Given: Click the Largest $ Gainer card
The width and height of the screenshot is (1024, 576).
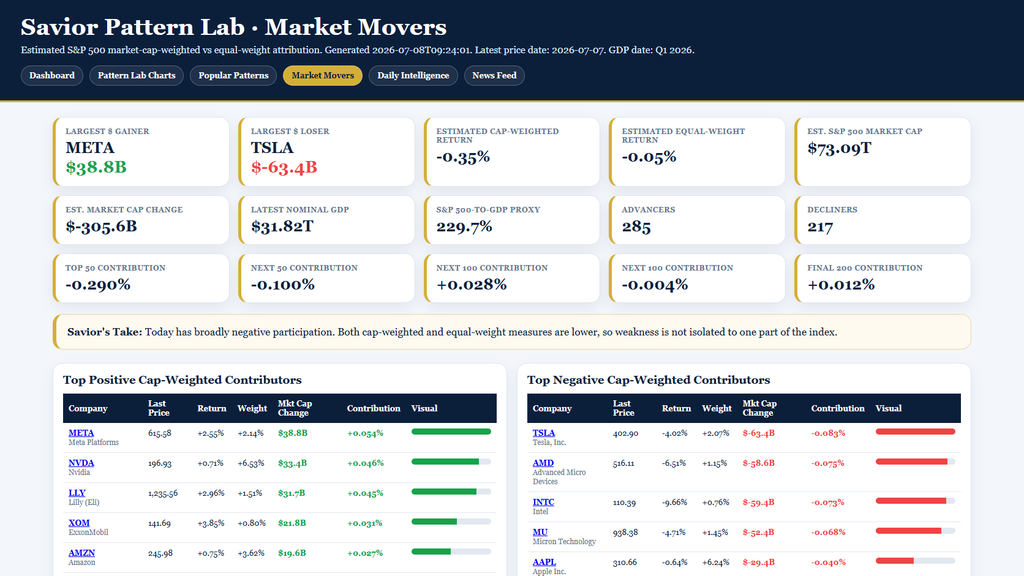Looking at the screenshot, I should tap(141, 152).
